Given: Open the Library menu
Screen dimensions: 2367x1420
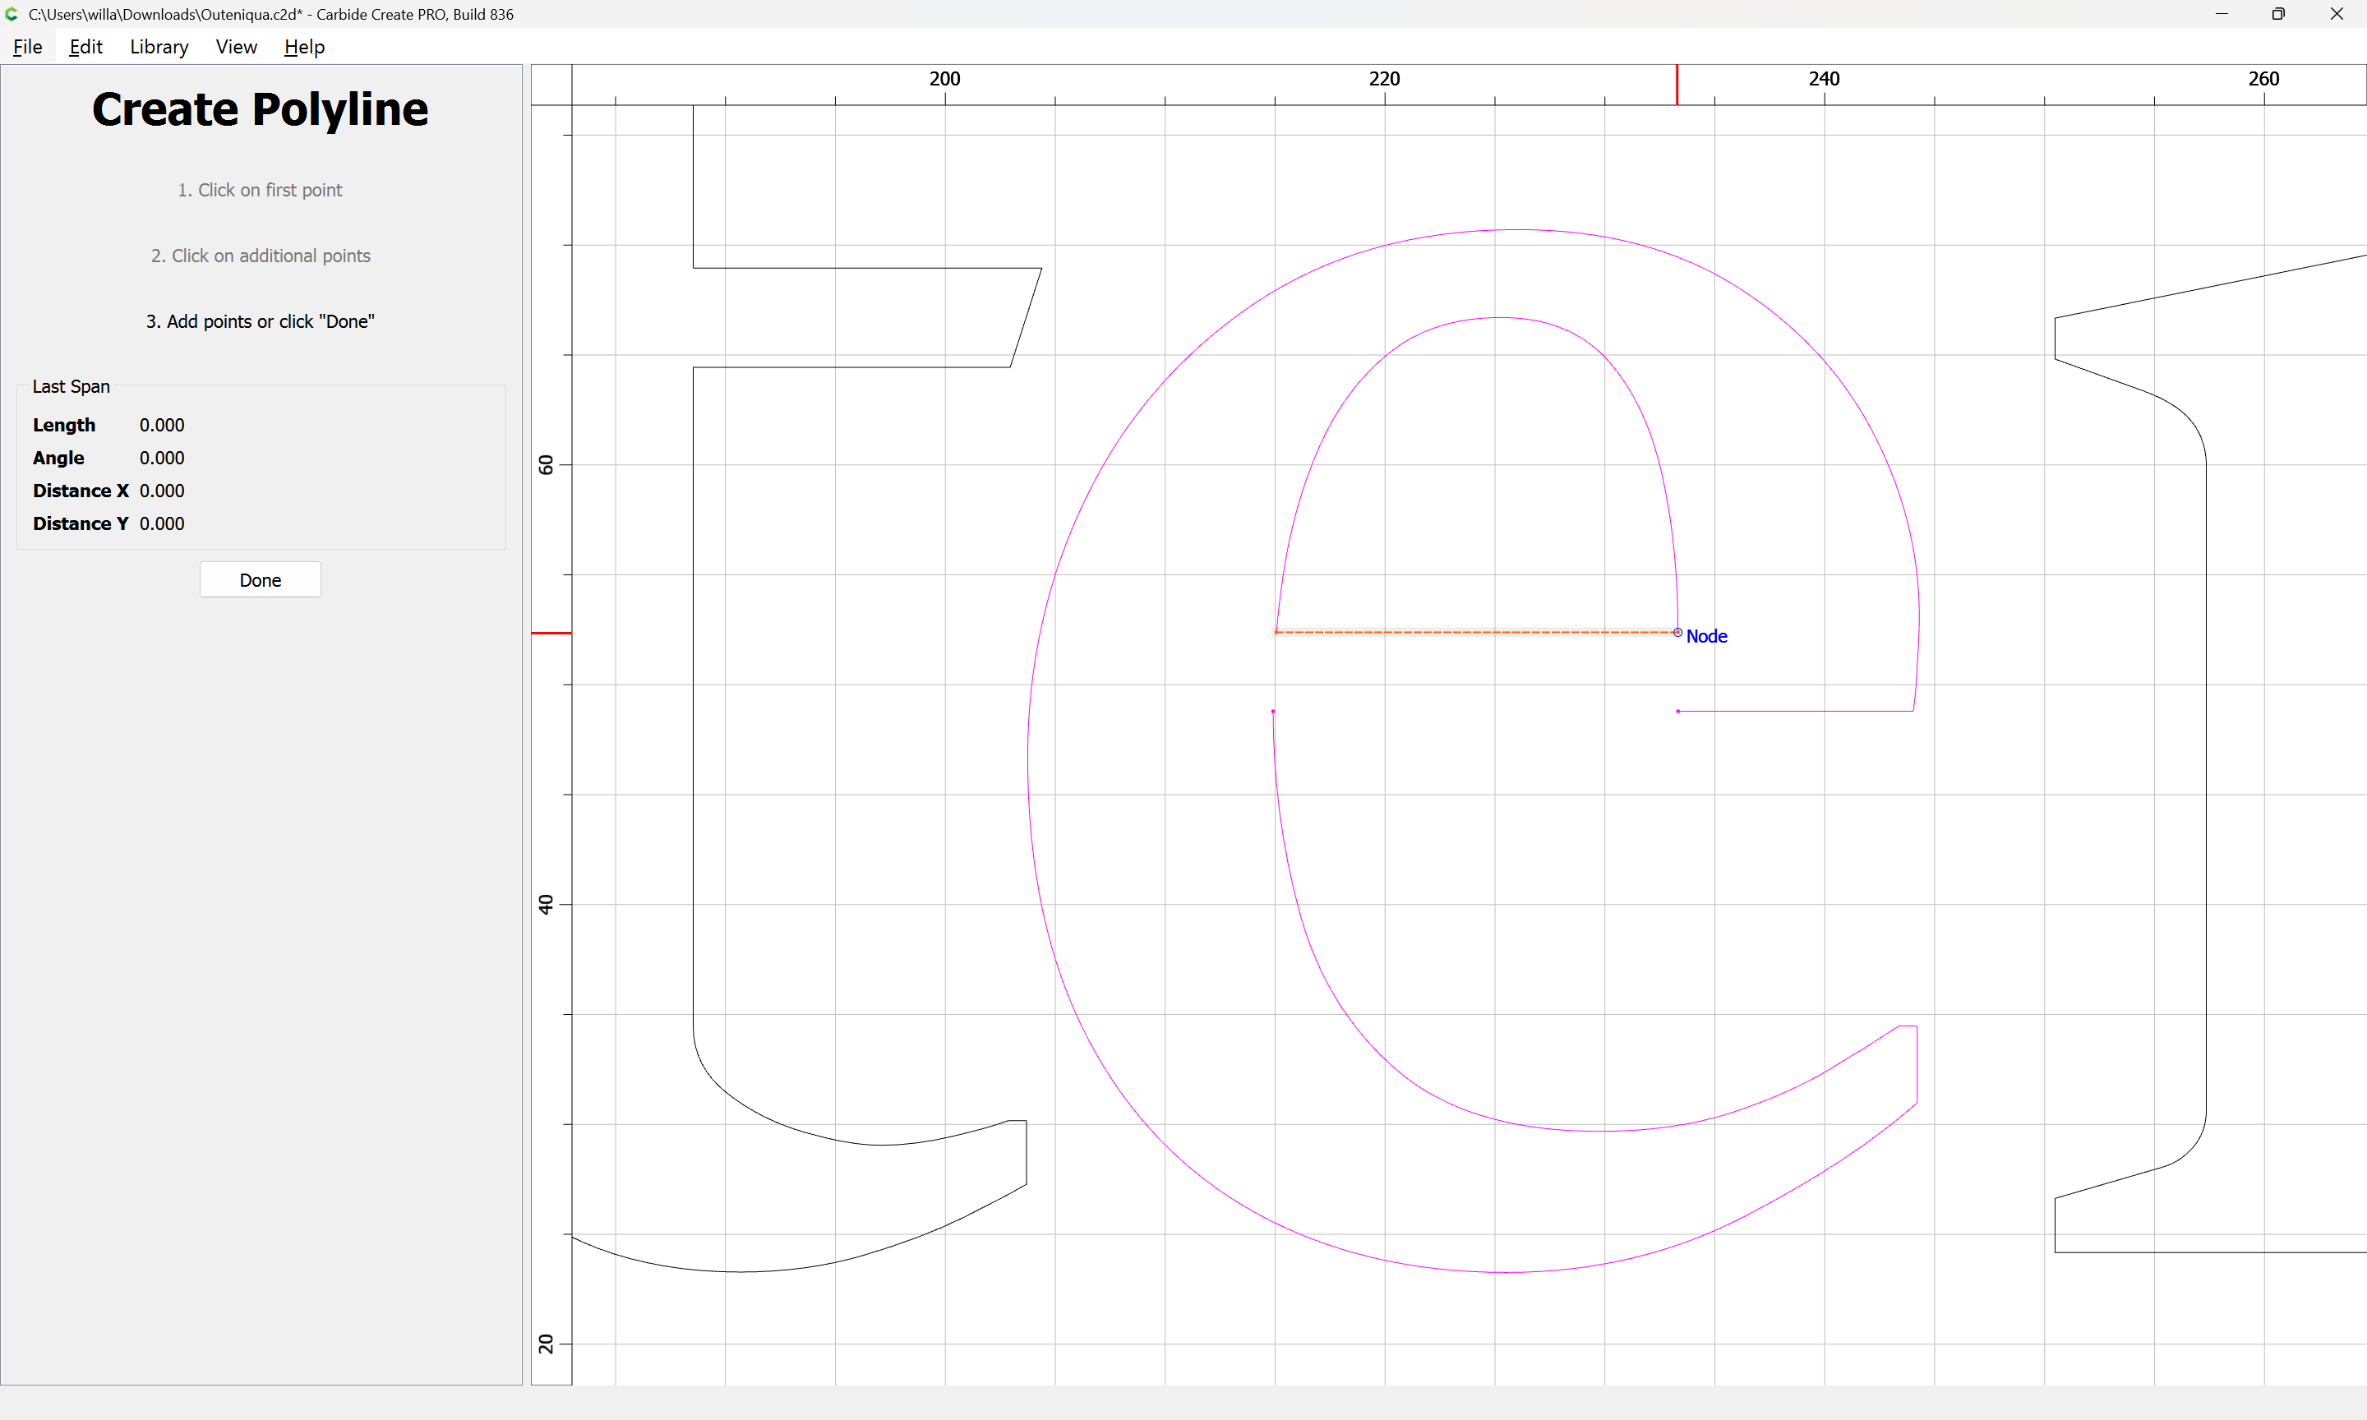Looking at the screenshot, I should [x=159, y=47].
